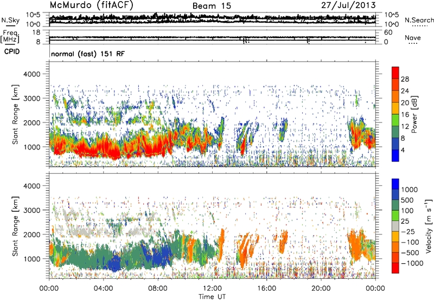The width and height of the screenshot is (434, 300).
Task: Click the red bottom of velocity colorbar
Action: click(395, 268)
